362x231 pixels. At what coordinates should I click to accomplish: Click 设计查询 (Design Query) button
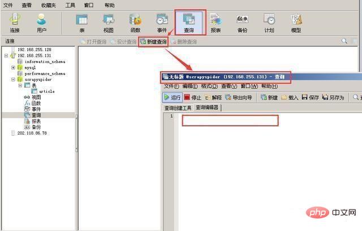pos(123,42)
